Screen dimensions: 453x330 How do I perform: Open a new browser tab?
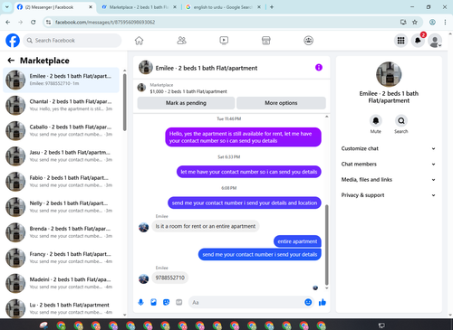[x=272, y=7]
